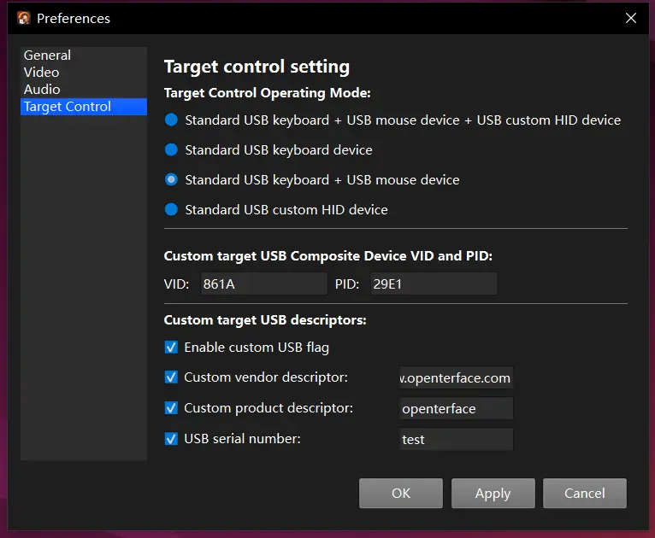Disable the USB serial number checkbox
The image size is (655, 538).
(171, 439)
